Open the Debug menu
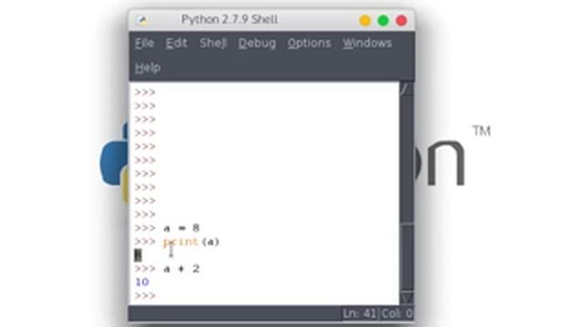The width and height of the screenshot is (583, 327). [x=257, y=44]
